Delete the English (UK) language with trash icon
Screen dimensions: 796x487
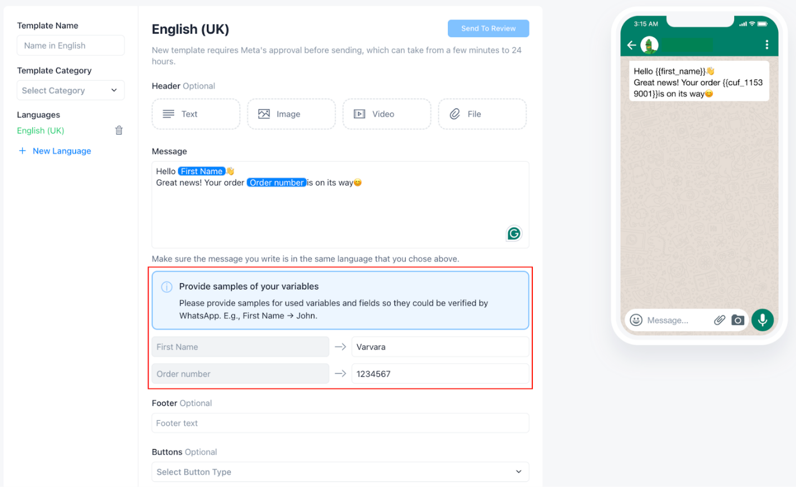[118, 130]
